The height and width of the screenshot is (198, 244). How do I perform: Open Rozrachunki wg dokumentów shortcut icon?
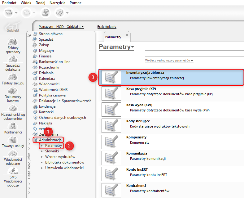[13, 108]
